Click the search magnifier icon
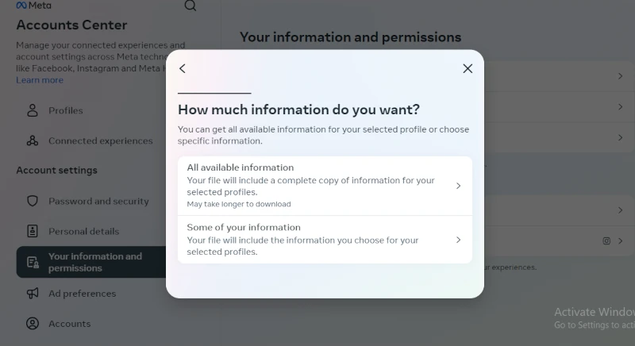Viewport: 635px width, 346px height. tap(190, 6)
